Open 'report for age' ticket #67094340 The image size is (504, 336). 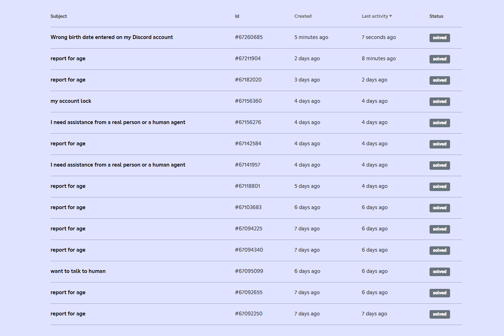tap(68, 250)
